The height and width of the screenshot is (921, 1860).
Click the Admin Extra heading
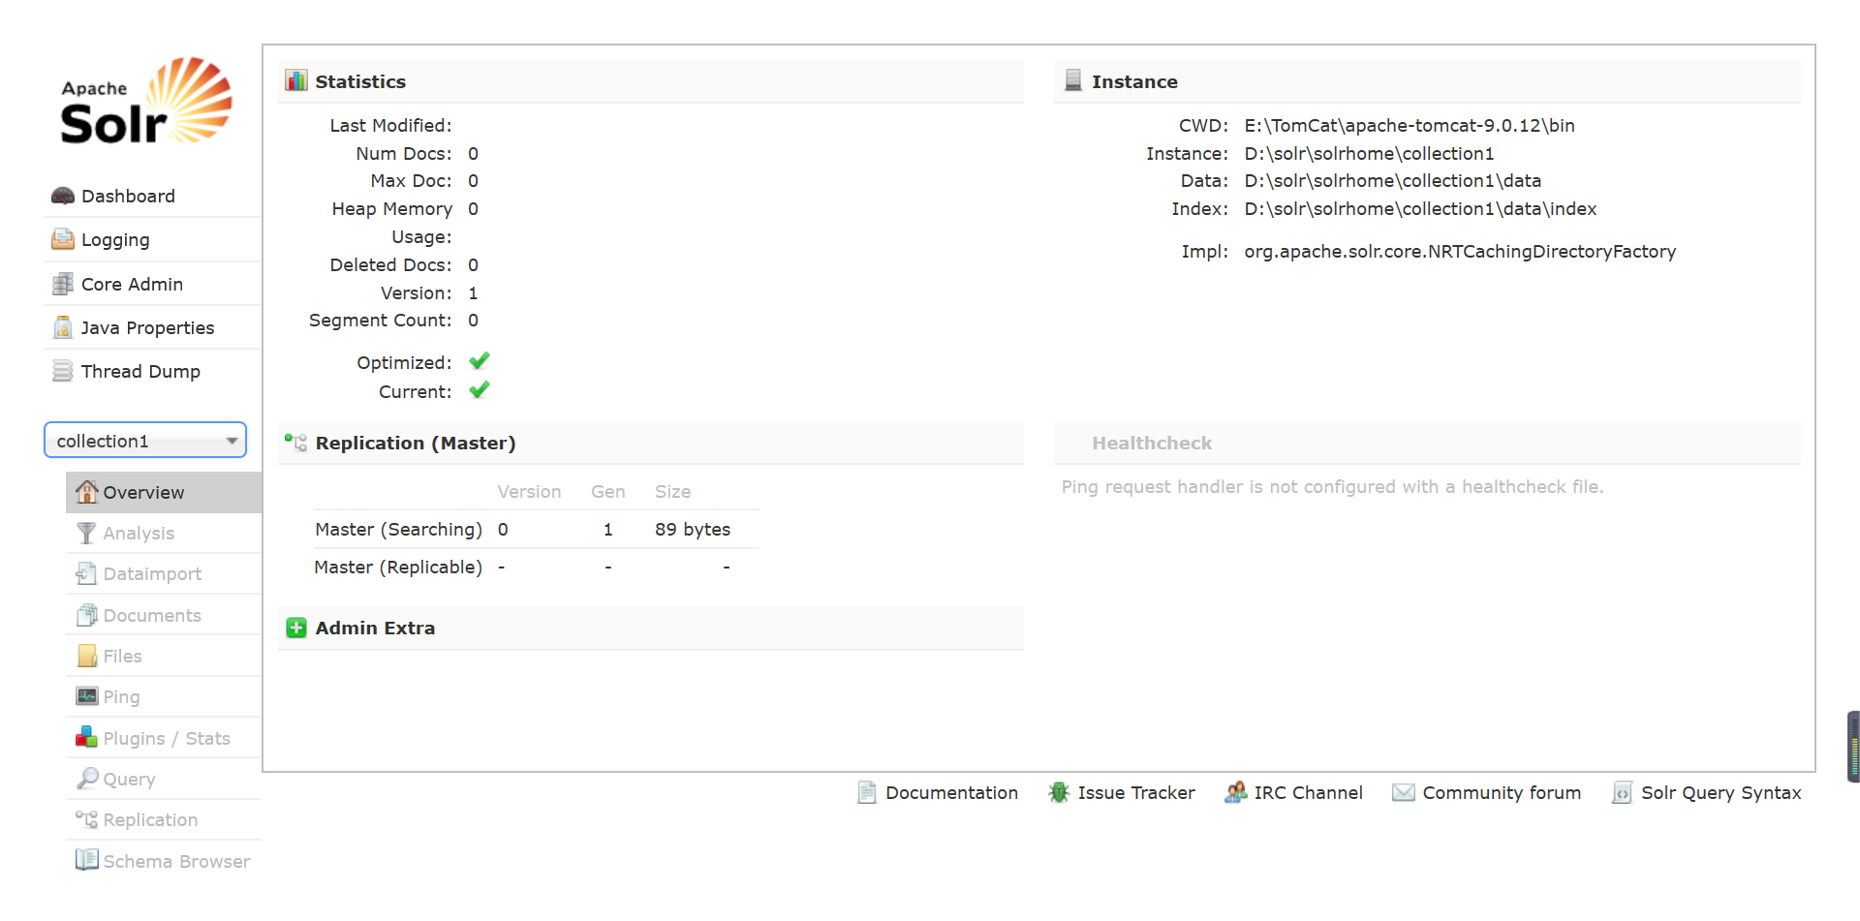click(375, 628)
